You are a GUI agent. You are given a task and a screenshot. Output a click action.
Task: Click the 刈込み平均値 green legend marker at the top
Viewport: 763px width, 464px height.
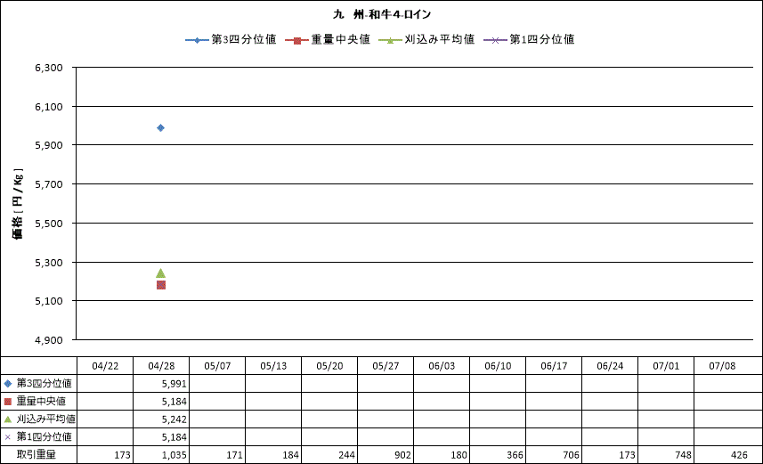click(x=390, y=40)
